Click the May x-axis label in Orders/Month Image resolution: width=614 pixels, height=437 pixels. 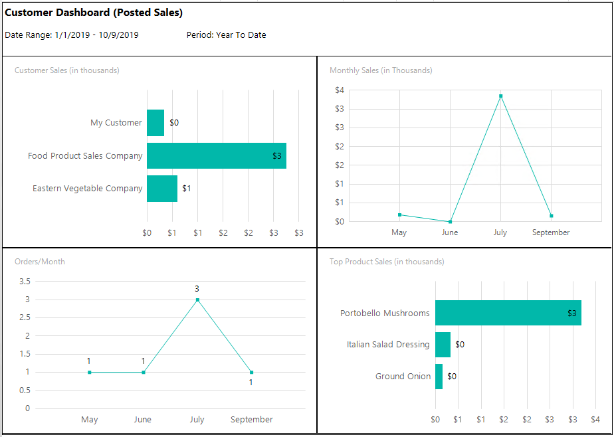89,420
